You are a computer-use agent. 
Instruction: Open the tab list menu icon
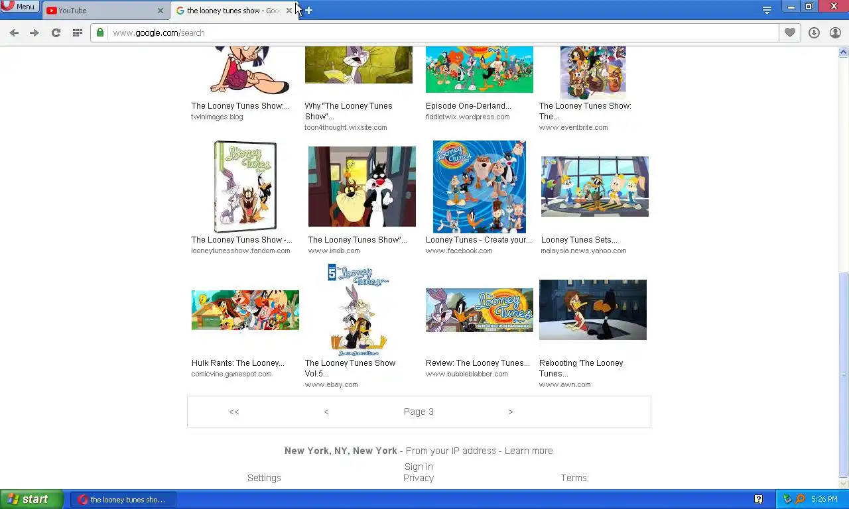(767, 10)
